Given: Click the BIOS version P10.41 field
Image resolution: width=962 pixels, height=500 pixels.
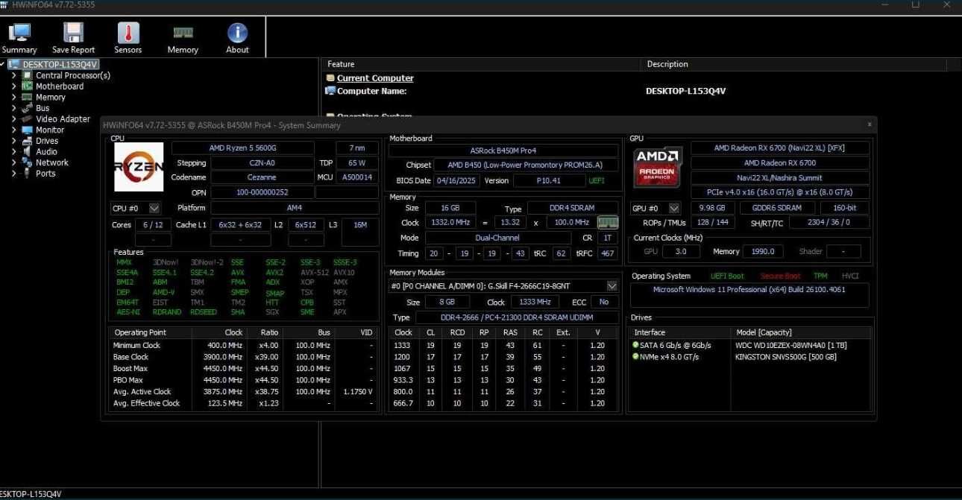Looking at the screenshot, I should pos(549,180).
